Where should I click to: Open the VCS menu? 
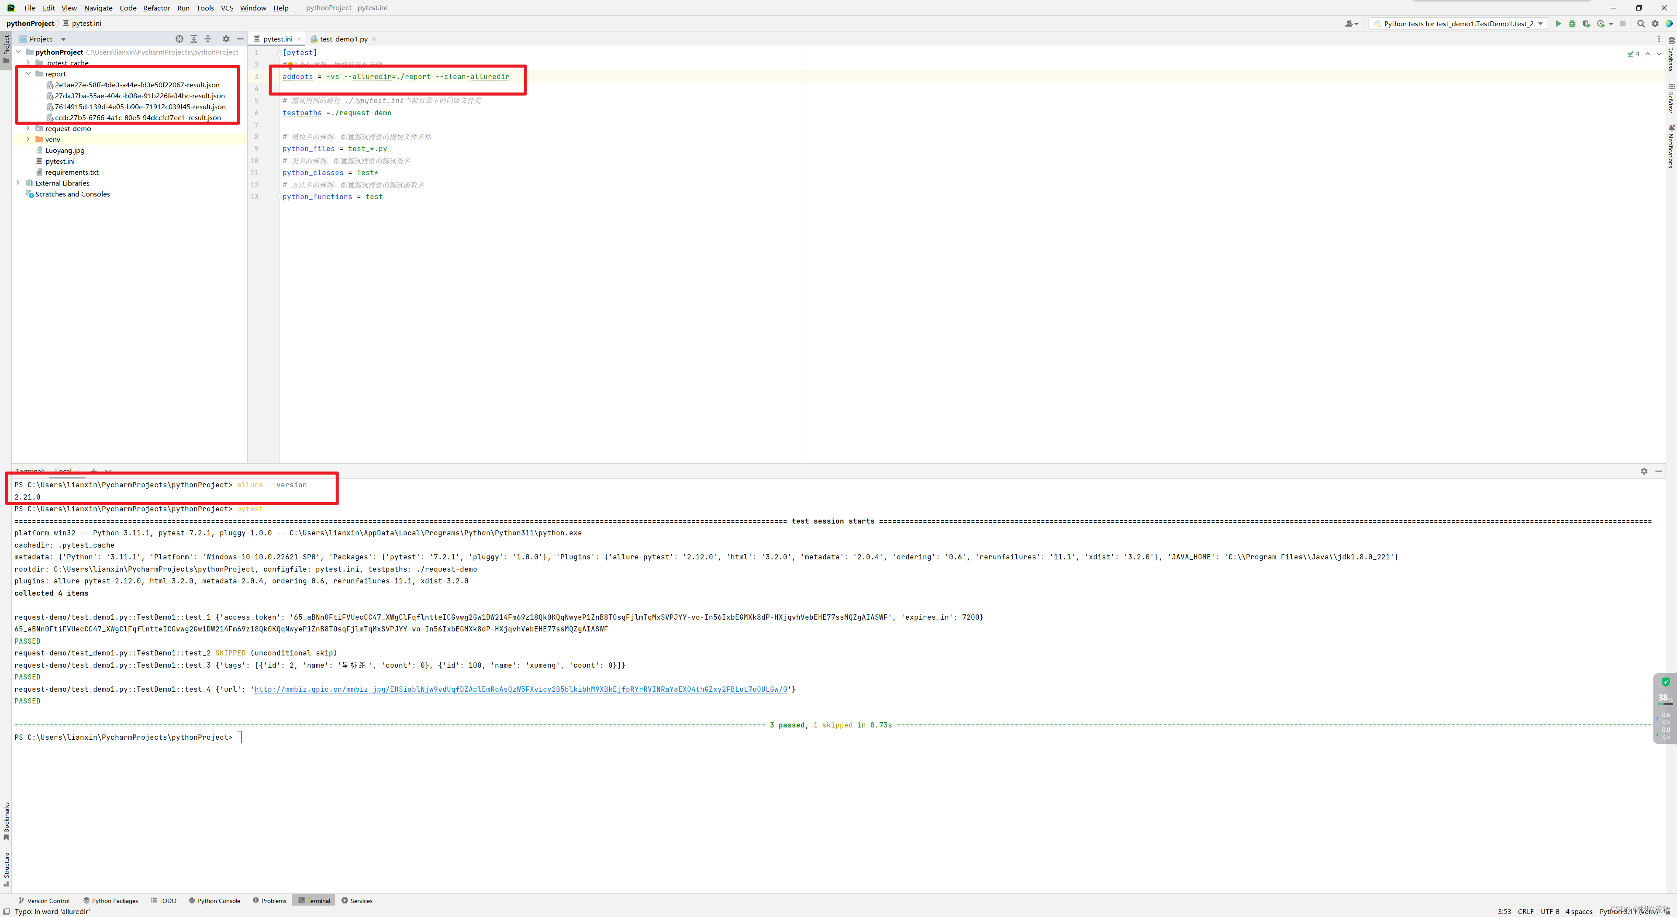pos(227,8)
